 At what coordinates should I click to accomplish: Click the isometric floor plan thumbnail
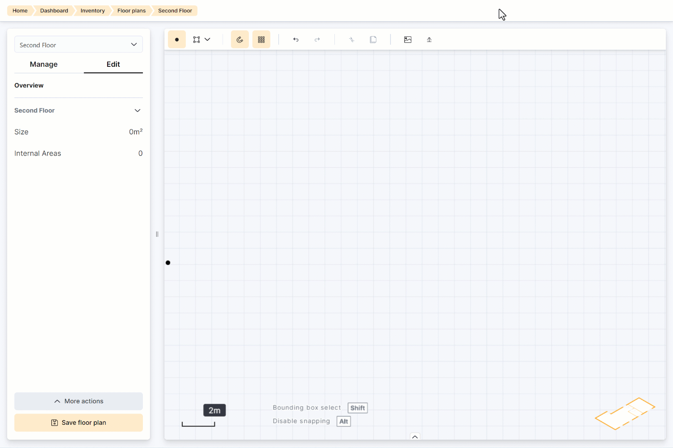point(625,414)
